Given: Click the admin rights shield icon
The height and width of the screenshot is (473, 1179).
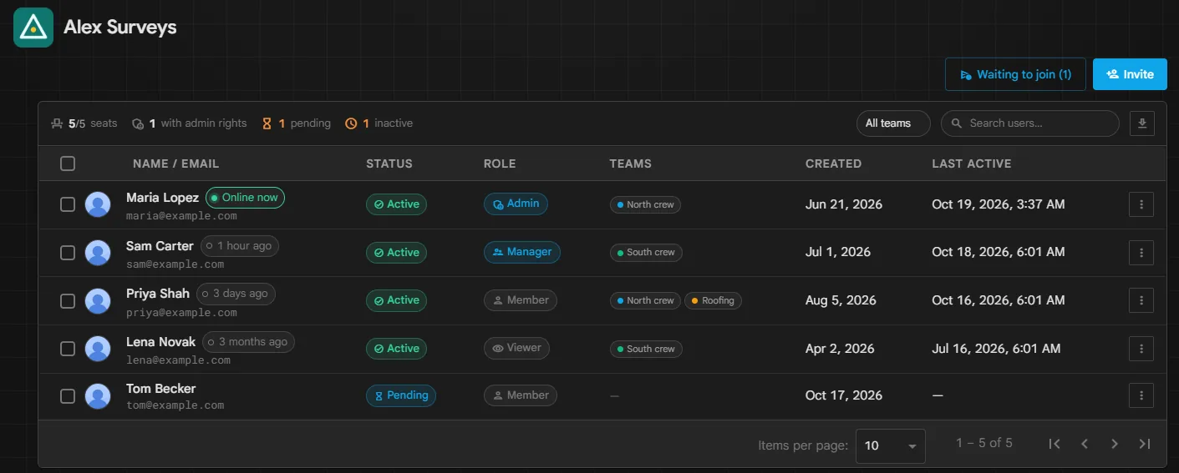Looking at the screenshot, I should click(x=138, y=123).
